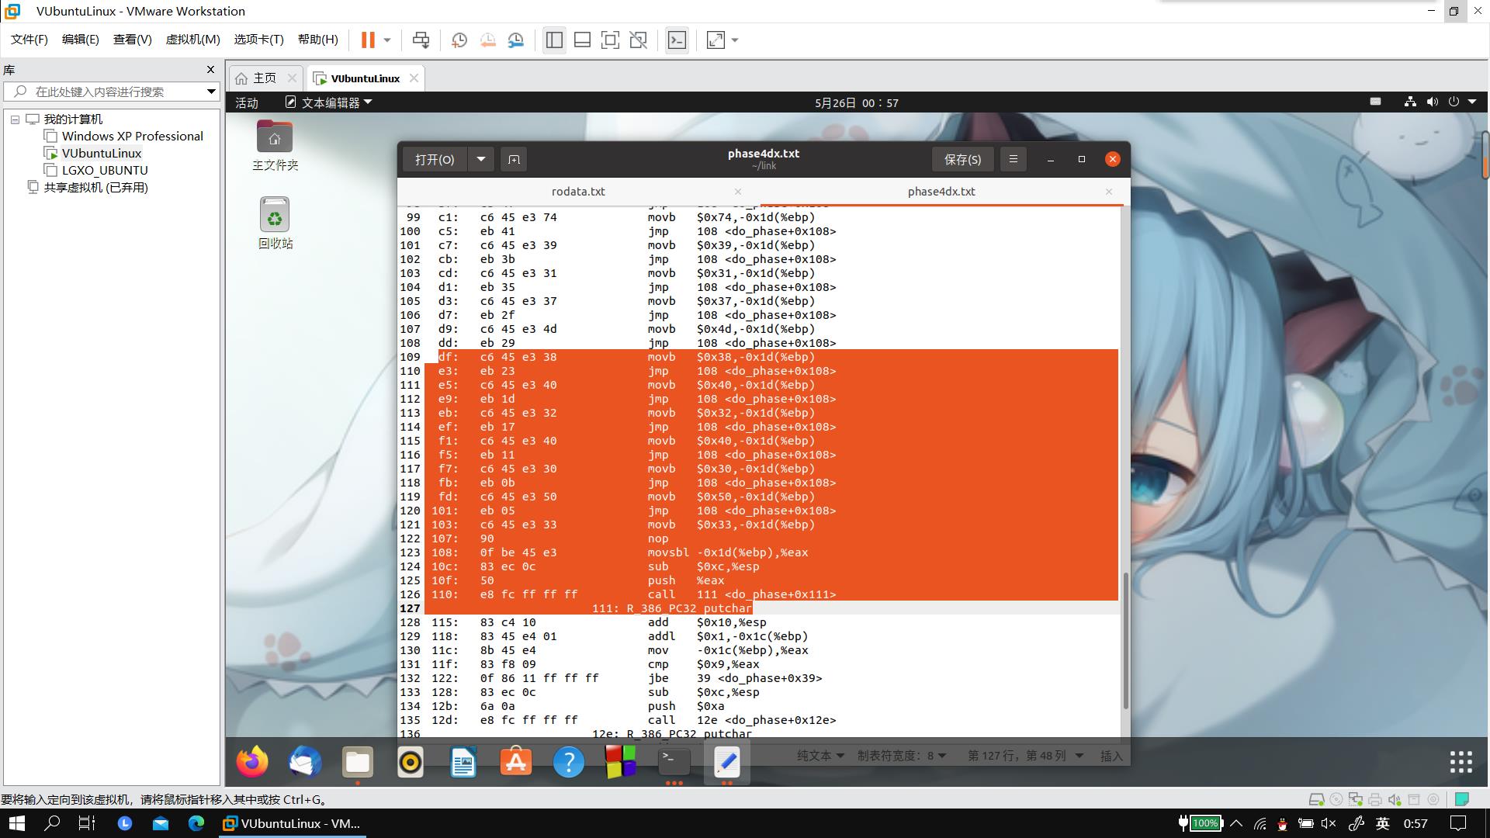Toggle the thumbnail bar view
Image resolution: width=1490 pixels, height=838 pixels.
(582, 40)
